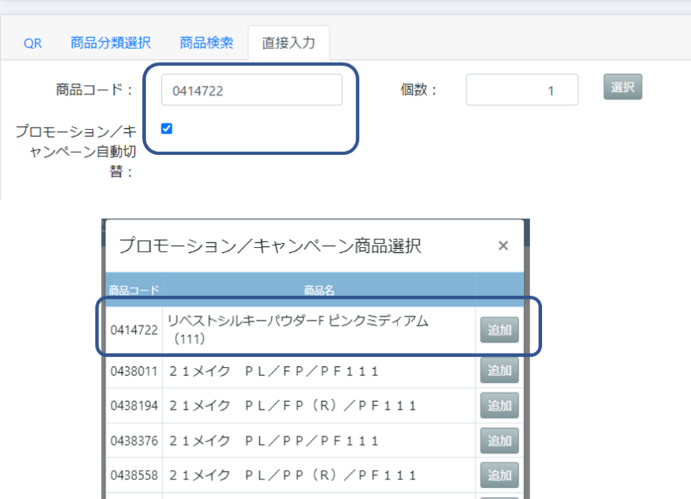Click the product code cell 0438376

[x=134, y=440]
